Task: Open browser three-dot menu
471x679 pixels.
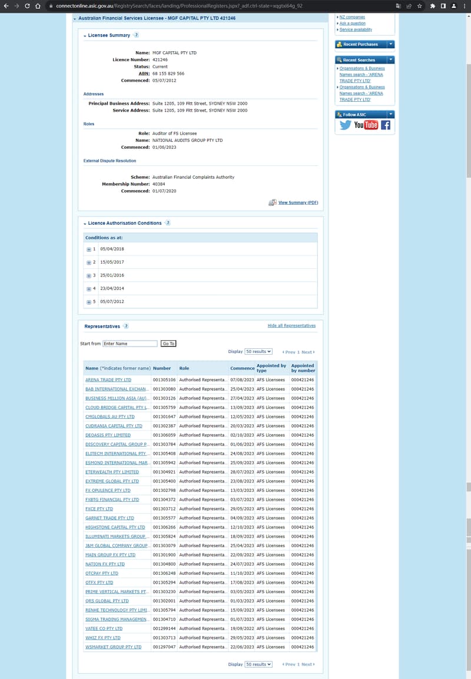Action: (465, 6)
